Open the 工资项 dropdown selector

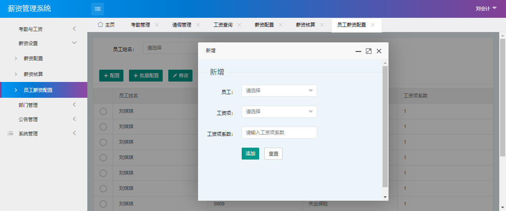(x=279, y=112)
